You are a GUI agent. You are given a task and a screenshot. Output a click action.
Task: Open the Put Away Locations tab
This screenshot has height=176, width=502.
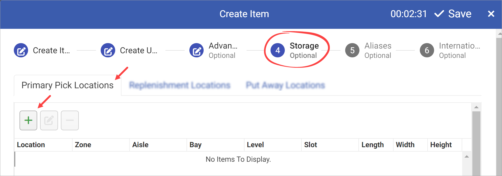click(285, 85)
